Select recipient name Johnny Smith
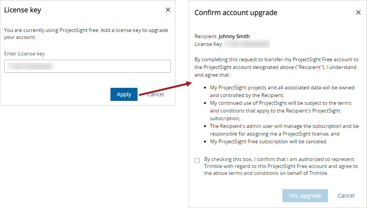 click(234, 37)
